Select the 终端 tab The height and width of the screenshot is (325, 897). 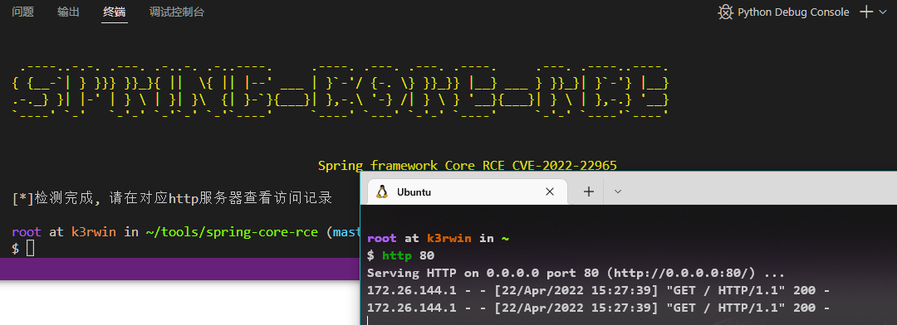[115, 12]
